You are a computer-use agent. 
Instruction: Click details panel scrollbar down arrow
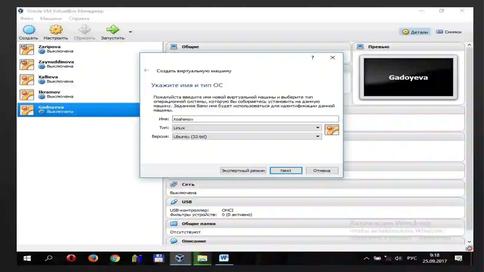click(x=469, y=242)
